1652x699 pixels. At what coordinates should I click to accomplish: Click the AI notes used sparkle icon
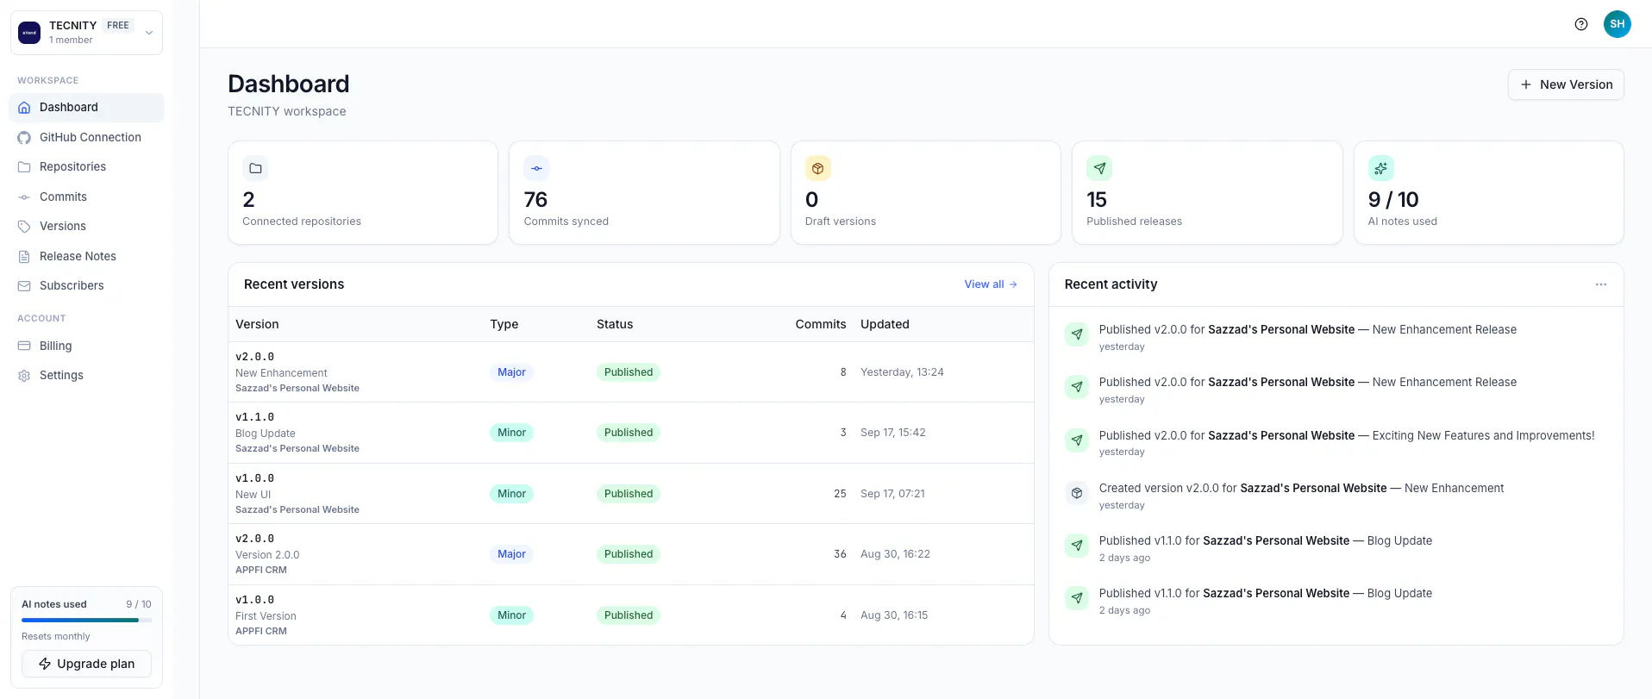tap(1380, 168)
